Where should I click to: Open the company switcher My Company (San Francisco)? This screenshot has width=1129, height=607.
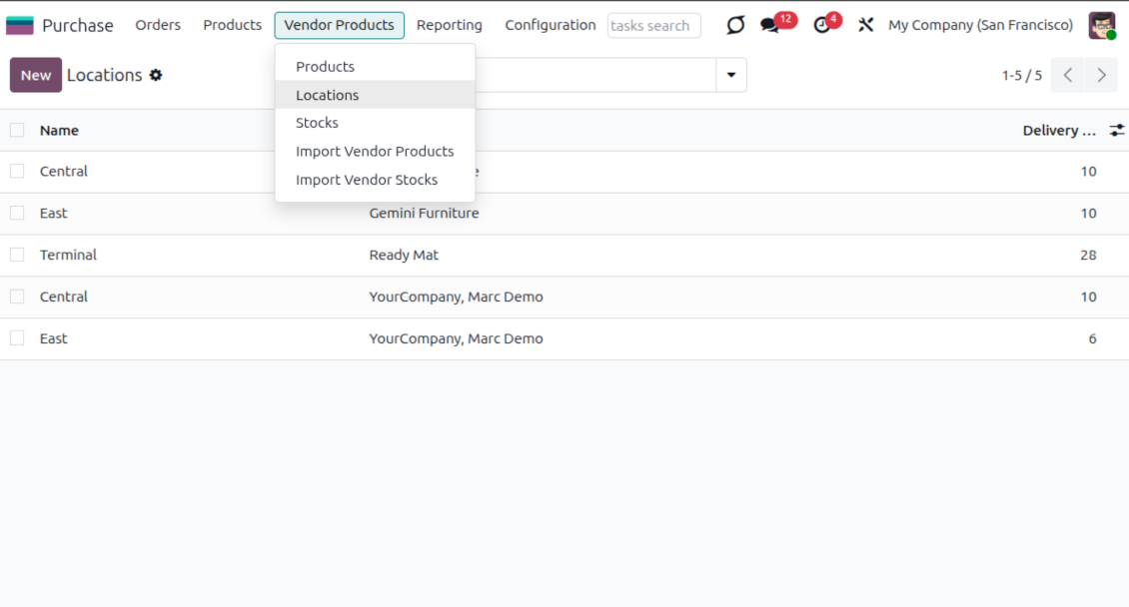980,25
